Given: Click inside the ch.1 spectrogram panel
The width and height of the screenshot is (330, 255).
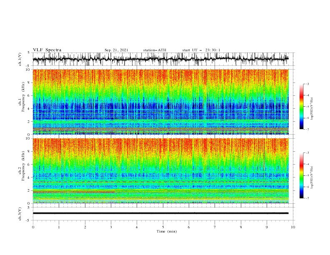Looking at the screenshot, I should pyautogui.click(x=160, y=102).
